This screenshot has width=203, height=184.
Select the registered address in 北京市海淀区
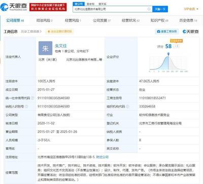[66, 157]
